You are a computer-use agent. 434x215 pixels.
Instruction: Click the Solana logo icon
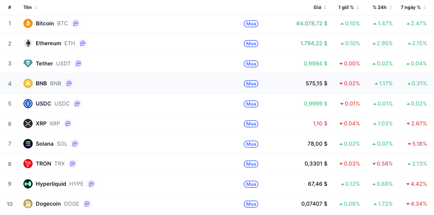coord(28,144)
